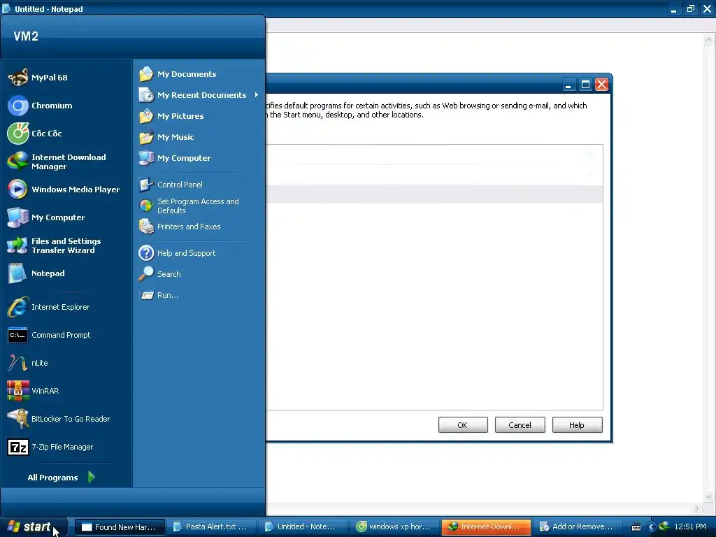The width and height of the screenshot is (716, 537).
Task: Click Cancel in the dialog
Action: pyautogui.click(x=520, y=425)
